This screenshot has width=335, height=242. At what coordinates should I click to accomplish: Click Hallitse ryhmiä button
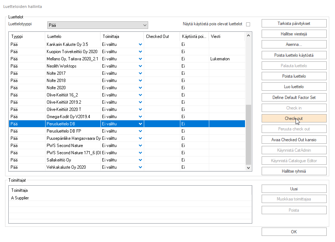294,171
